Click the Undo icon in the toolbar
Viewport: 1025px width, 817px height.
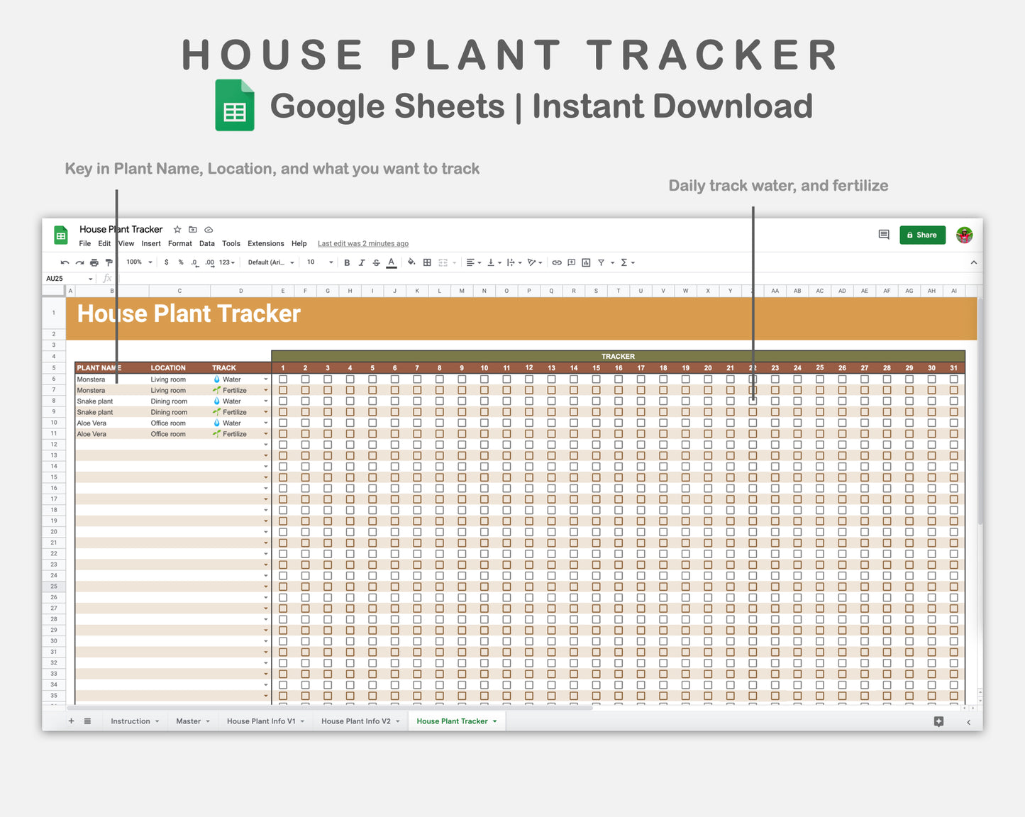click(65, 262)
